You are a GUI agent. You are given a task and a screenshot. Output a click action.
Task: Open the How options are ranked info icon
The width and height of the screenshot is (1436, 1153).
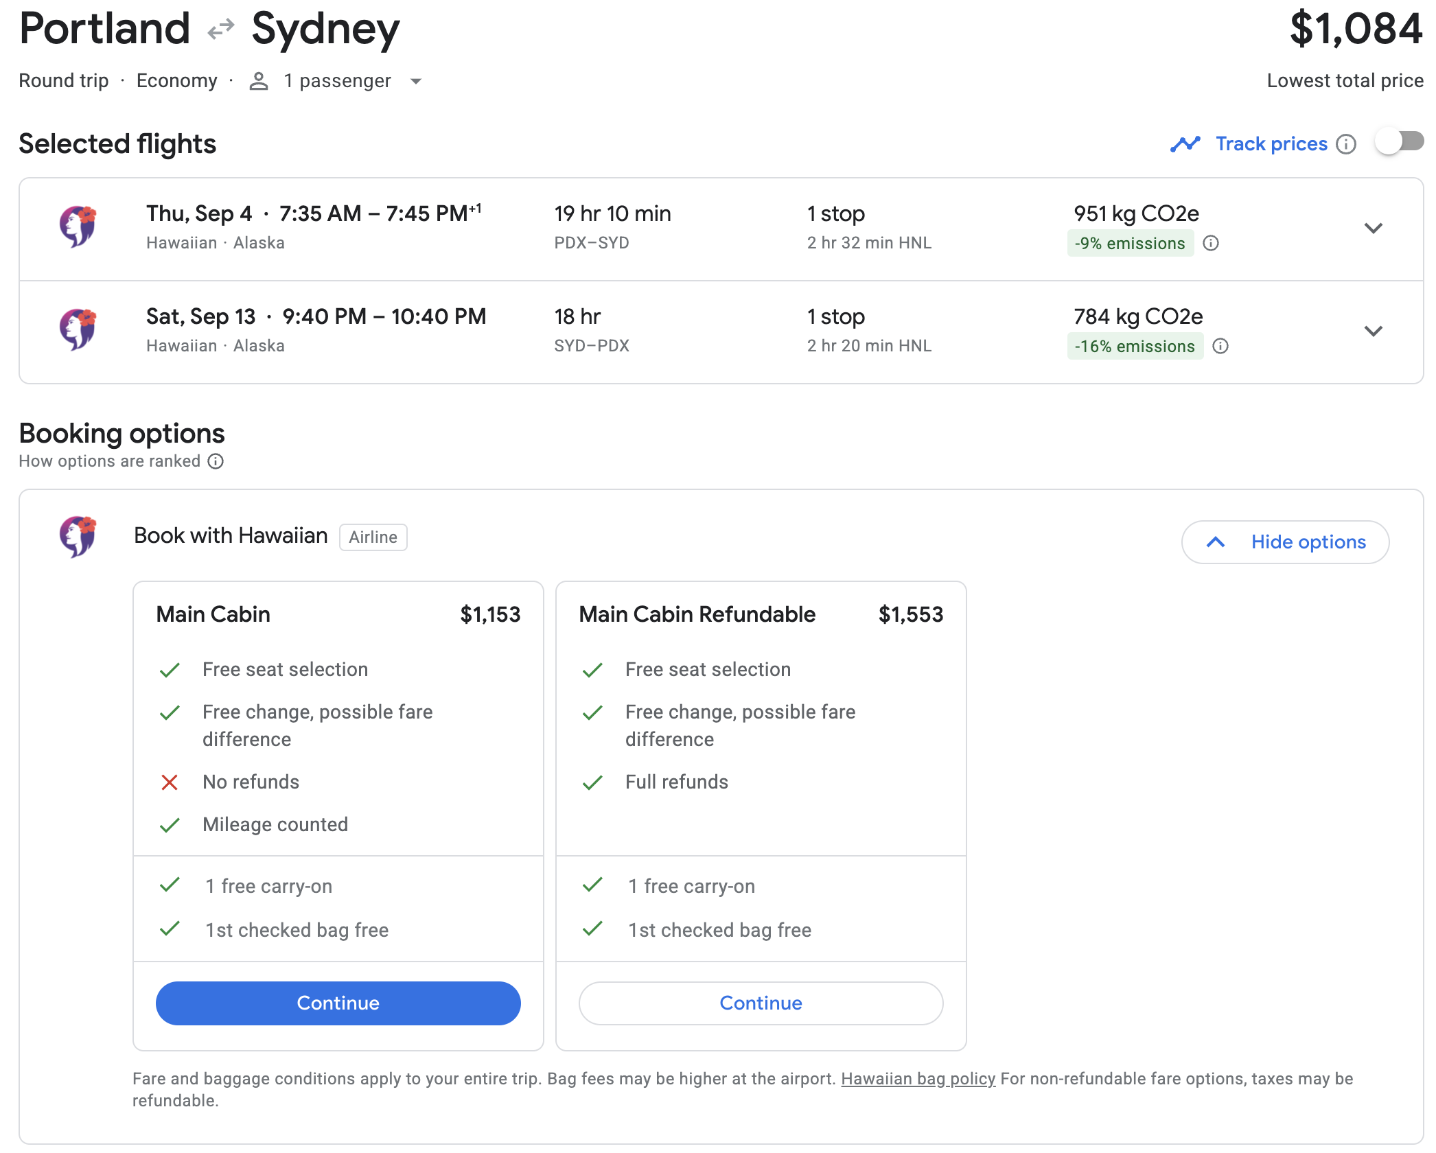[216, 461]
